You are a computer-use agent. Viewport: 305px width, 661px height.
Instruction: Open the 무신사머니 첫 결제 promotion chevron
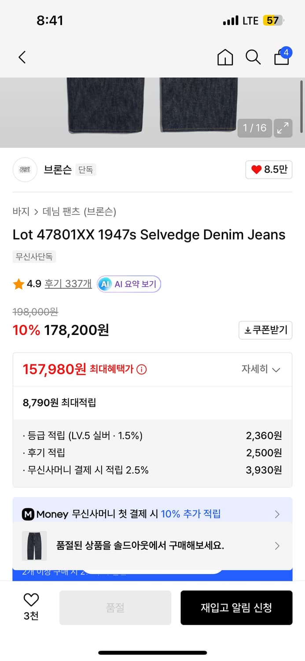(277, 514)
